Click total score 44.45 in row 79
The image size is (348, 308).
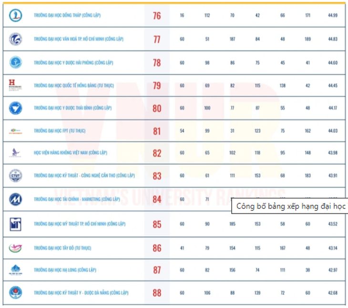(x=333, y=86)
